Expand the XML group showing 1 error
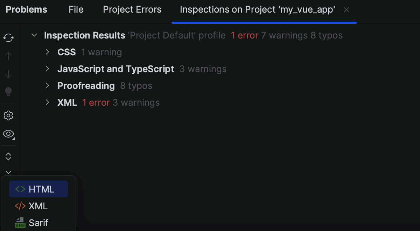 click(48, 102)
